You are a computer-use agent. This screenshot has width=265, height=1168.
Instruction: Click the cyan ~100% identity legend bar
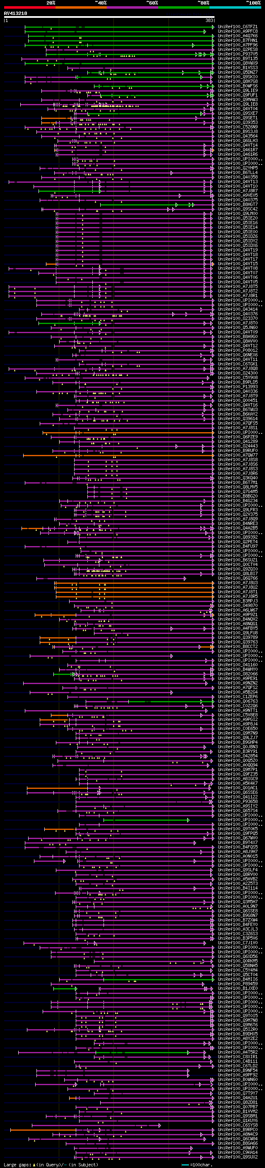coord(235,7)
